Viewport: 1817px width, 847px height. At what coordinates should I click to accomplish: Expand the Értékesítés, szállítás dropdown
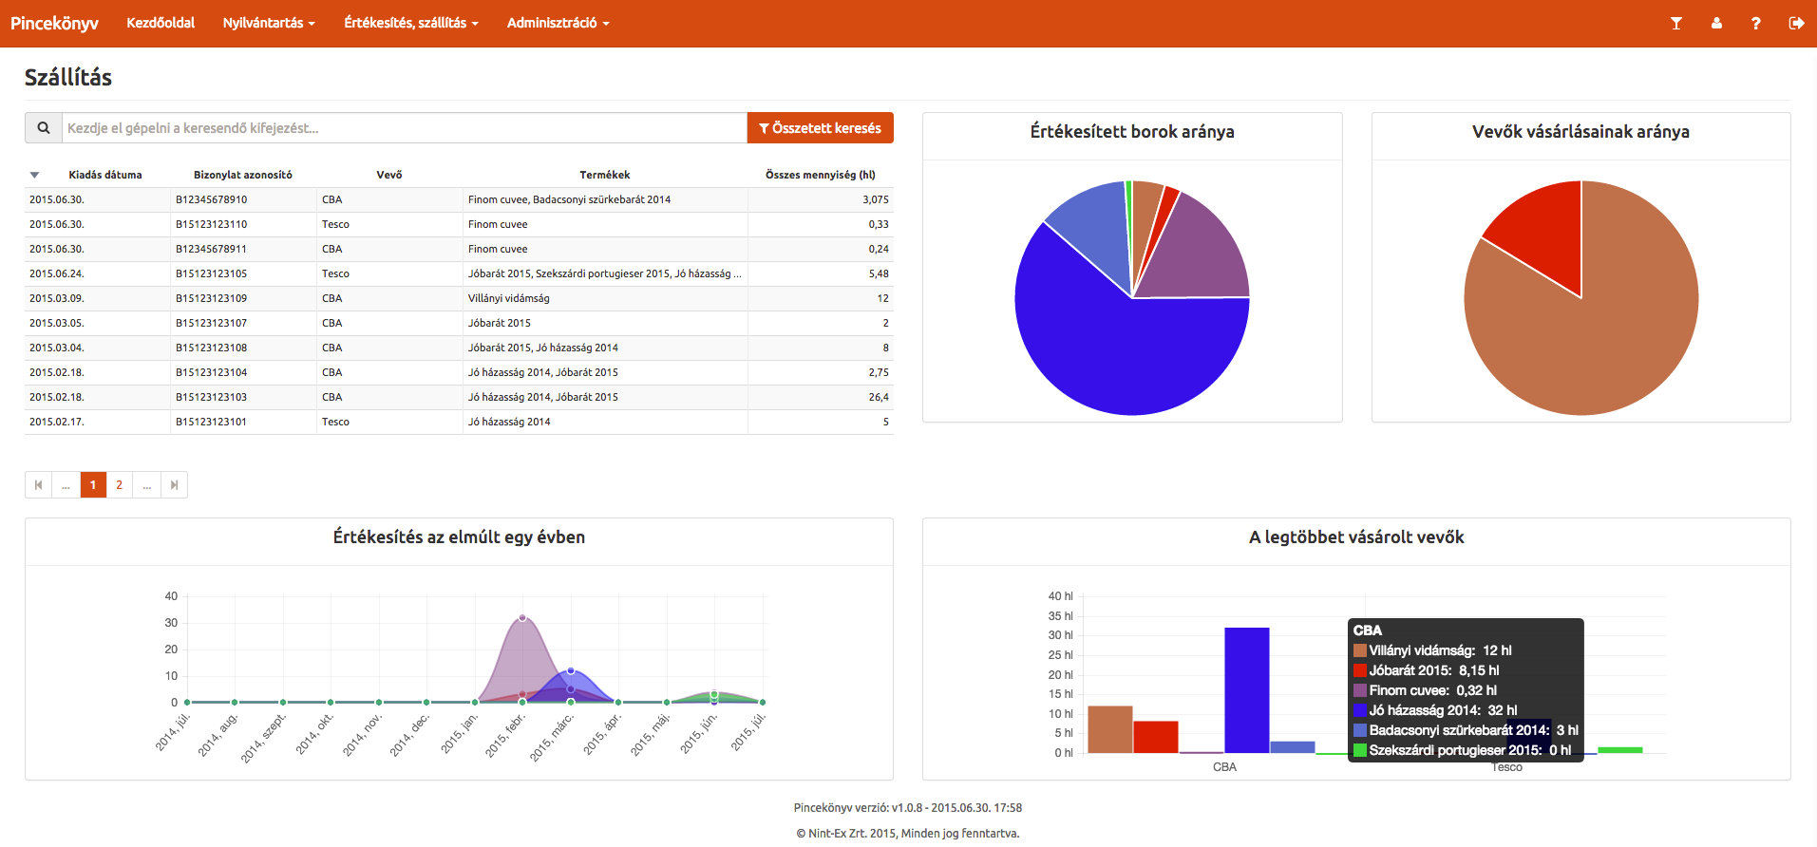click(411, 23)
